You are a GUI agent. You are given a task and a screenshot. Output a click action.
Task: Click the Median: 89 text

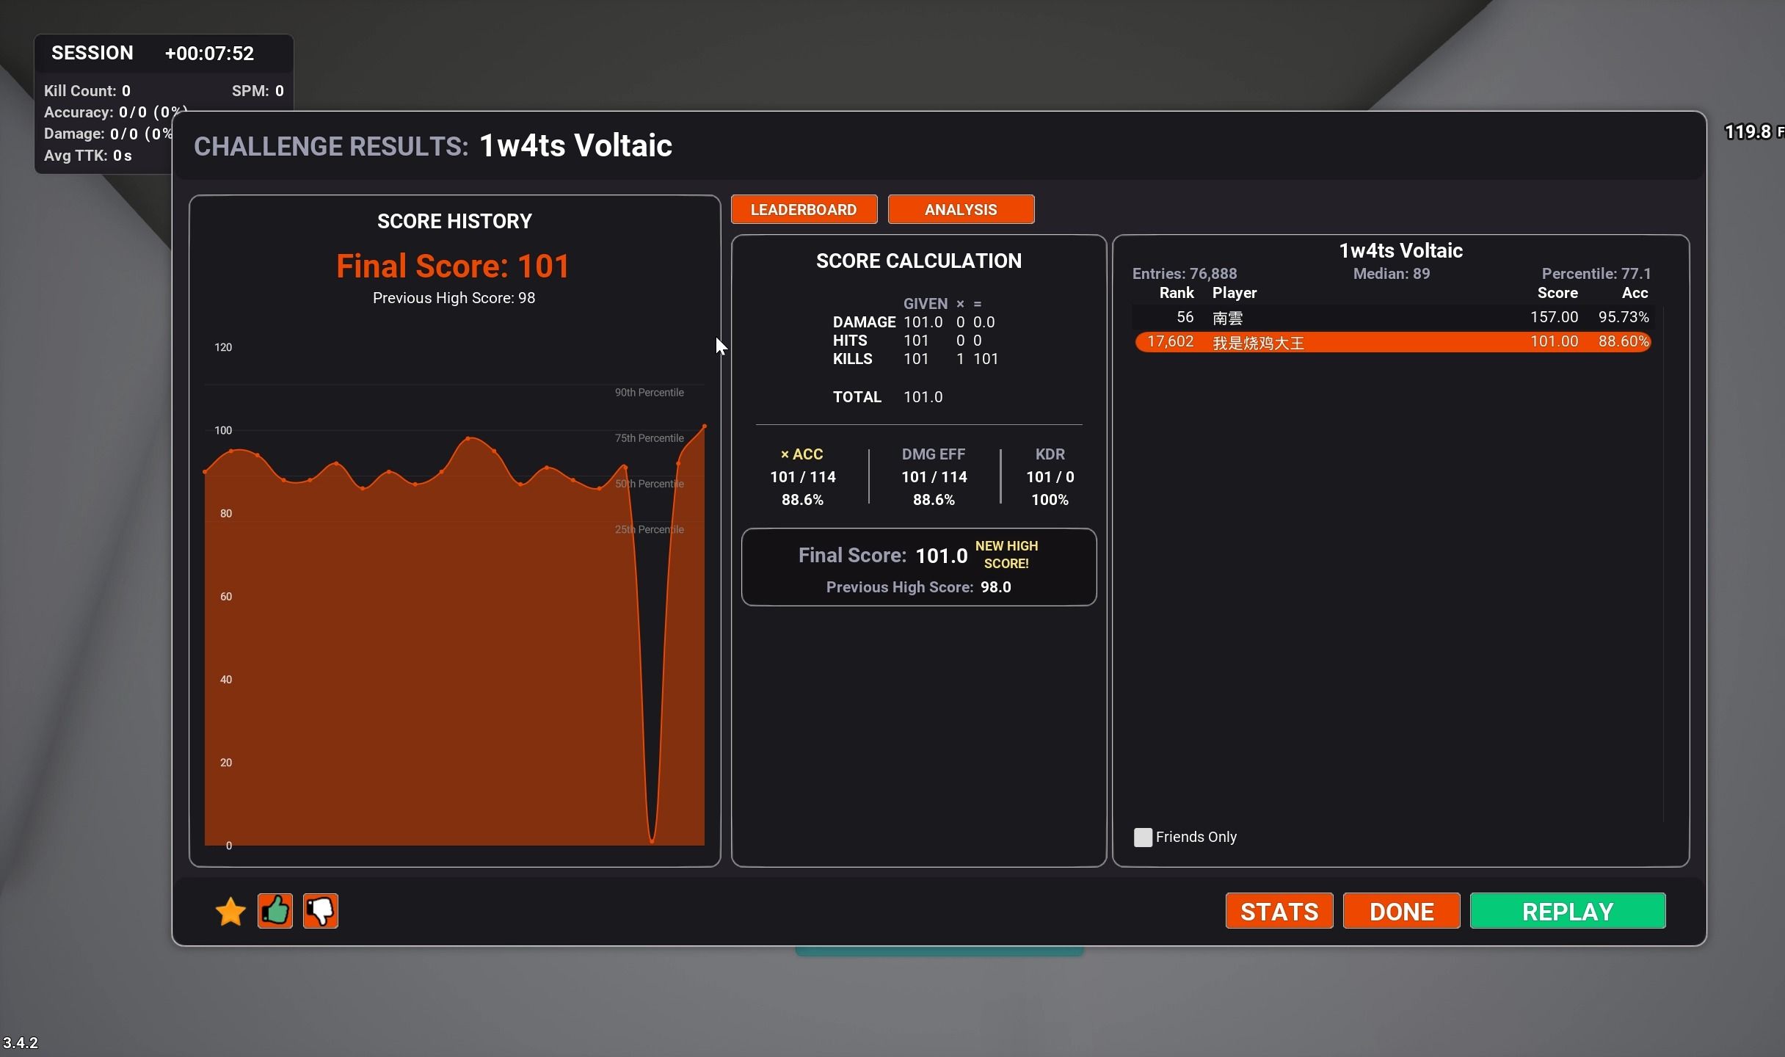(x=1392, y=274)
